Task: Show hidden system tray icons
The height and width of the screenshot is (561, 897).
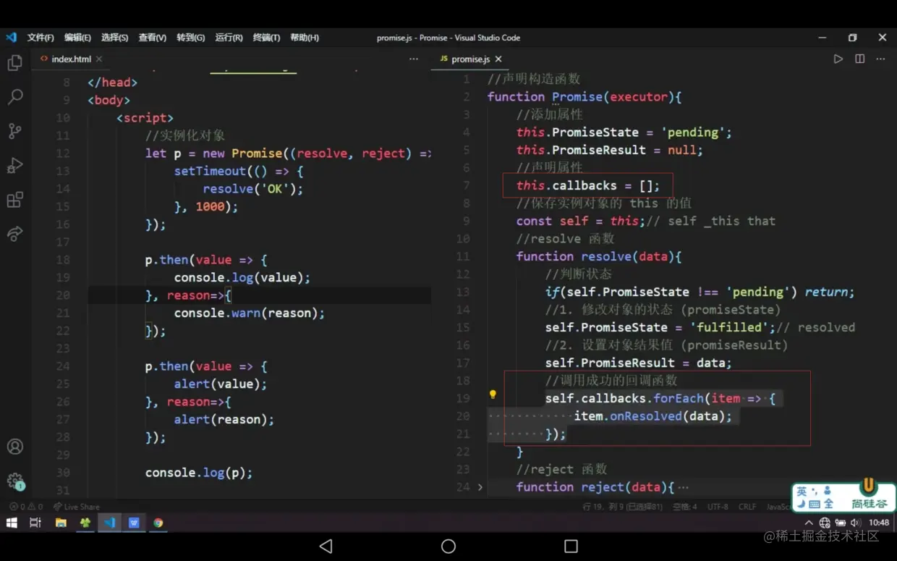Action: [x=809, y=523]
